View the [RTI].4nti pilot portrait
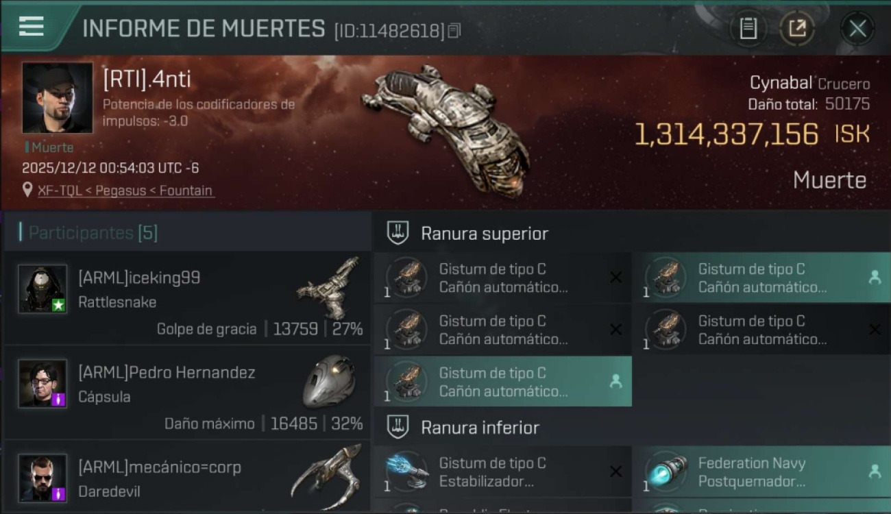 point(58,98)
